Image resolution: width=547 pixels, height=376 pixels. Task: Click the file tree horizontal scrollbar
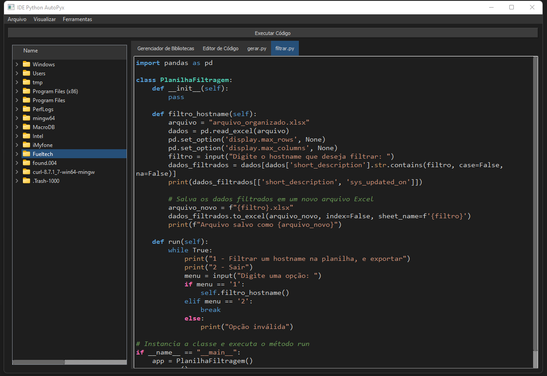(x=70, y=362)
